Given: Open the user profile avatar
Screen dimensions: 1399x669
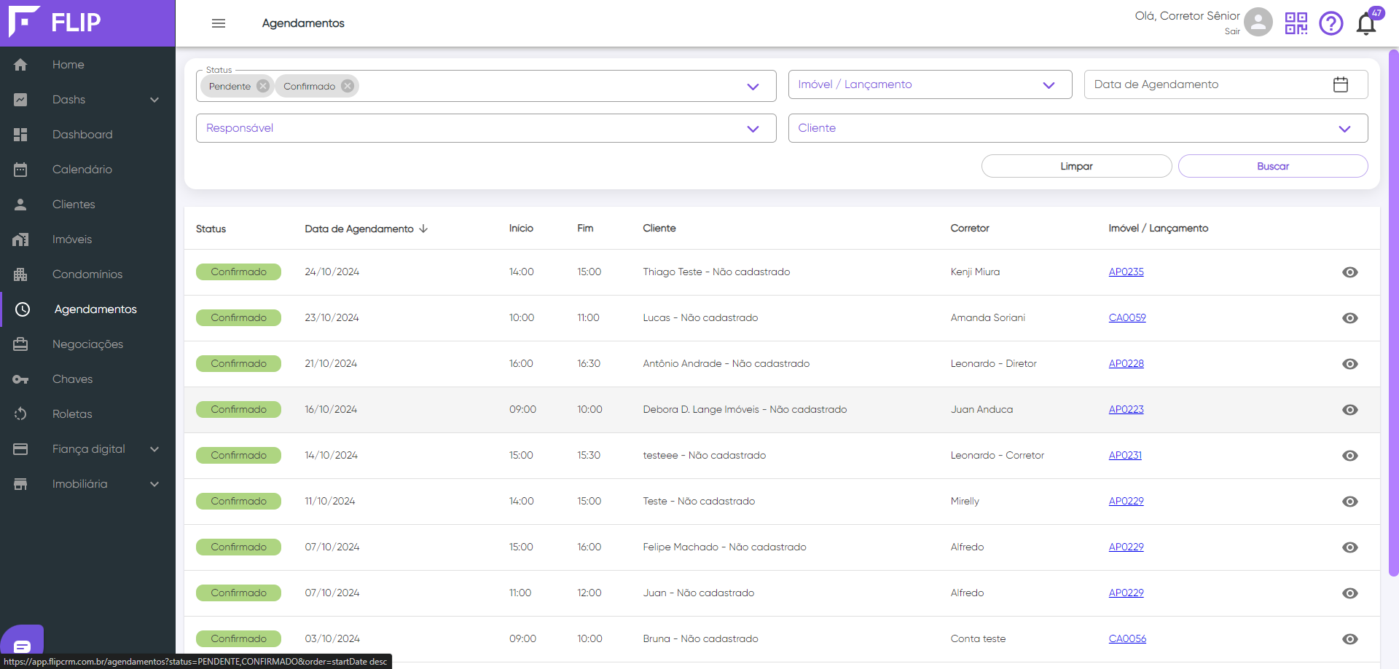Looking at the screenshot, I should (x=1258, y=22).
